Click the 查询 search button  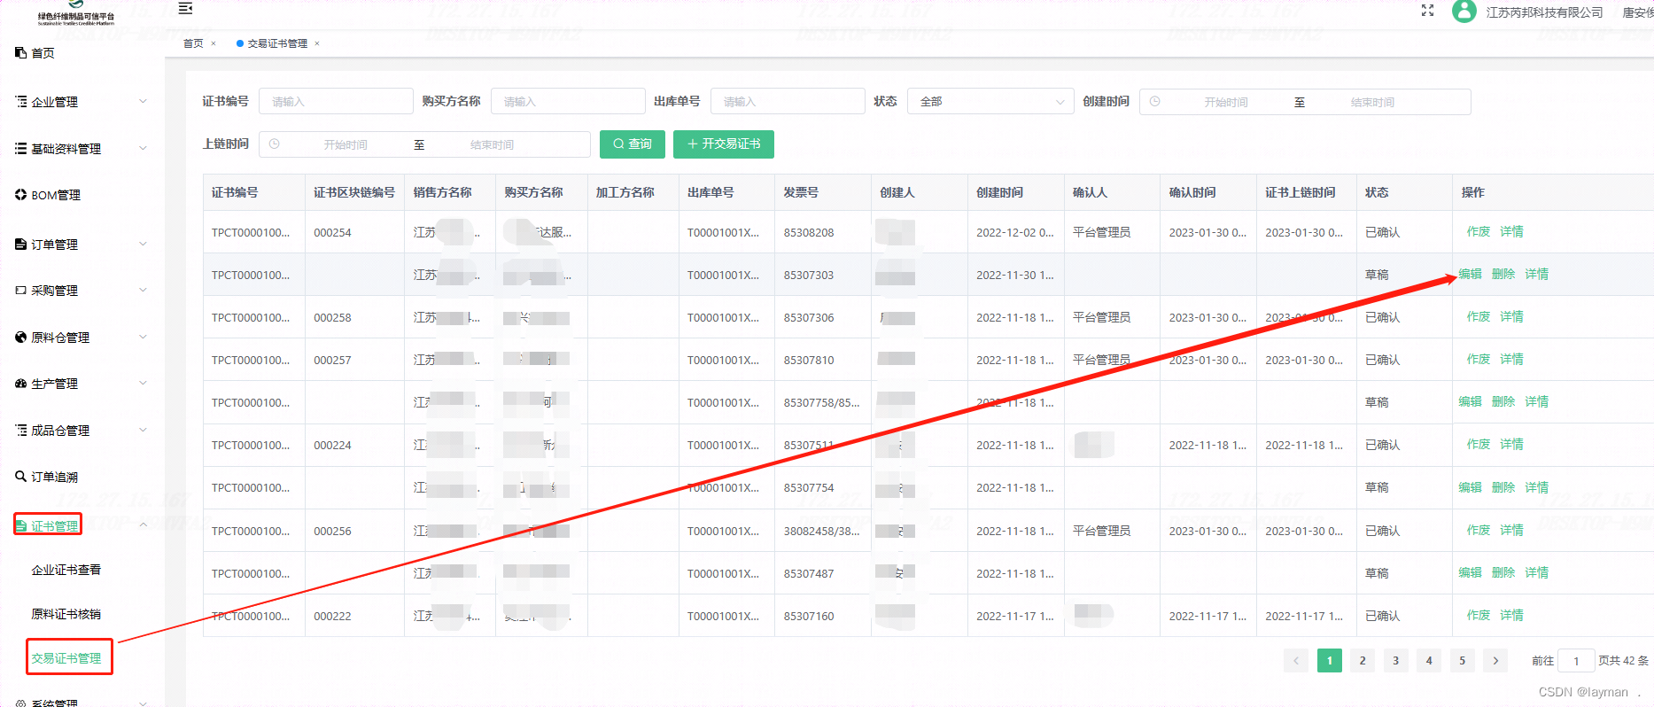click(x=633, y=144)
